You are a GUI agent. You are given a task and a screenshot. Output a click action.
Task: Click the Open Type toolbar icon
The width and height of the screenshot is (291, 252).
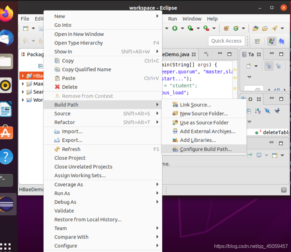(x=256, y=28)
